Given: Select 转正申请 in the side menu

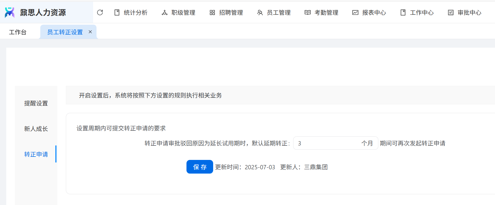Looking at the screenshot, I should pyautogui.click(x=36, y=154).
